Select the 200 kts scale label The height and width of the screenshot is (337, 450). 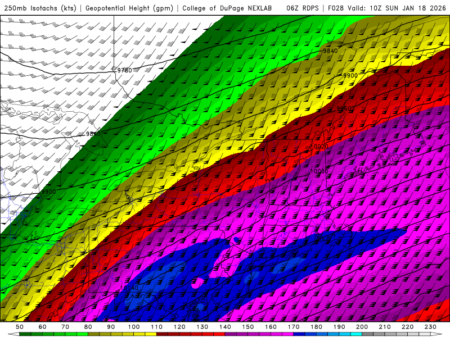(x=362, y=327)
